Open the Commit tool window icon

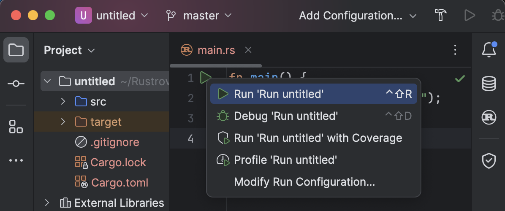(16, 84)
